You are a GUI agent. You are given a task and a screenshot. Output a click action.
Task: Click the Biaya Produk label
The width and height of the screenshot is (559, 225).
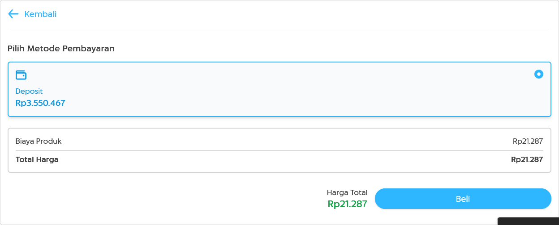(39, 141)
